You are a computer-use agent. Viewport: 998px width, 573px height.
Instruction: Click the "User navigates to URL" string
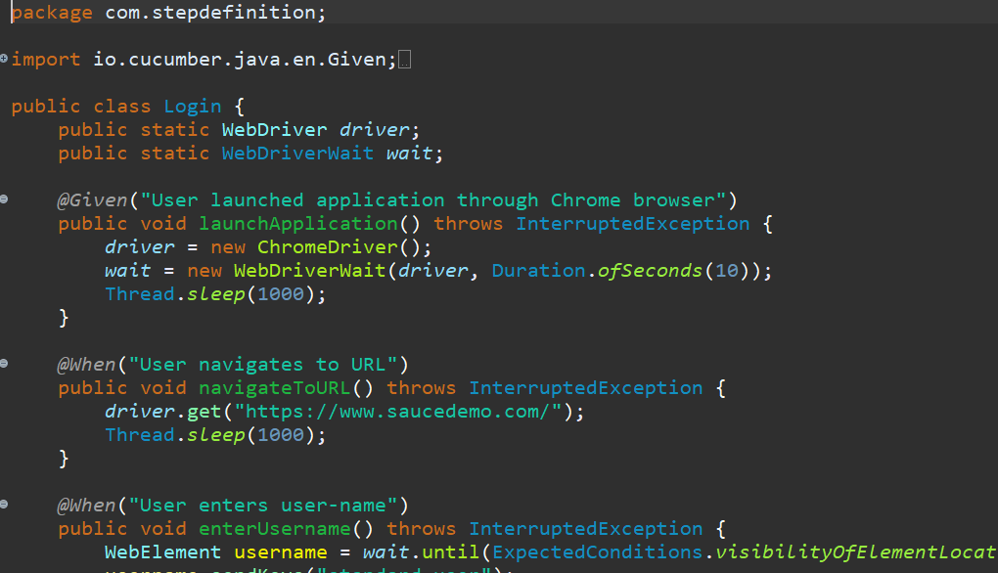point(263,365)
